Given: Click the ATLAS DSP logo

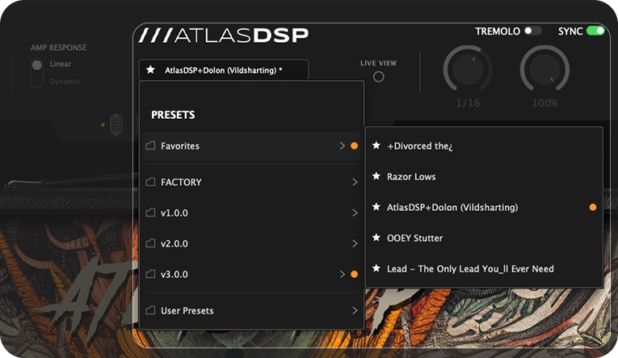Looking at the screenshot, I should [x=224, y=35].
